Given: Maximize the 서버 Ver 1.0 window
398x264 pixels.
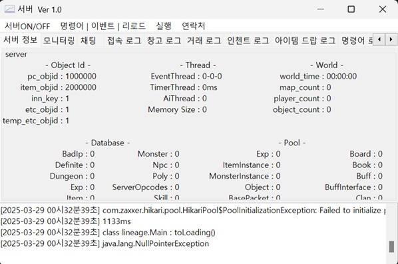Looking at the screenshot, I should click(x=351, y=9).
